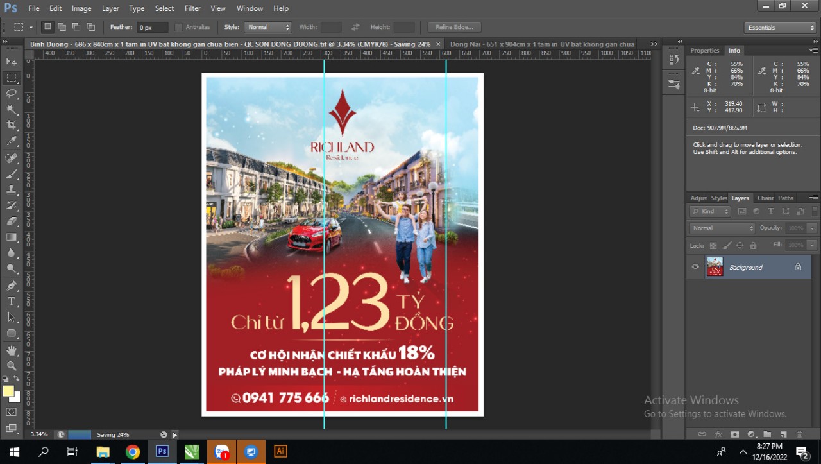This screenshot has width=821, height=464.
Task: Open the Filter menu
Action: click(x=192, y=8)
